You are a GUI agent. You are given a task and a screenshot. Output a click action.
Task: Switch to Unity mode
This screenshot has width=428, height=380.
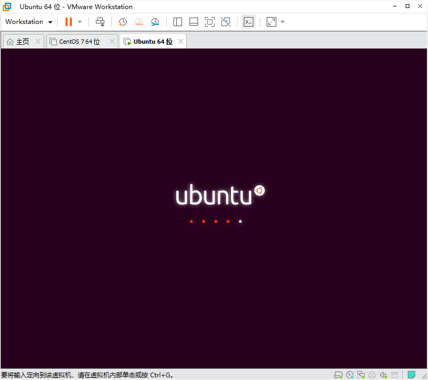[x=226, y=22]
